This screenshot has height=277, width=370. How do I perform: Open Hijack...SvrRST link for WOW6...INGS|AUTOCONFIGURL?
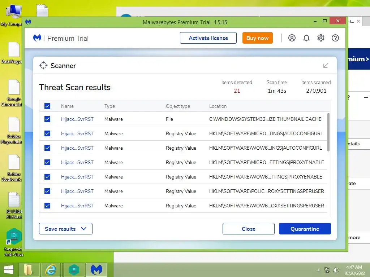(x=77, y=148)
